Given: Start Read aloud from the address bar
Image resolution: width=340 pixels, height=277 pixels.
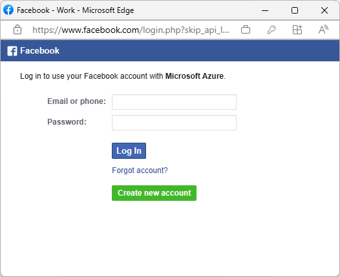Looking at the screenshot, I should point(323,30).
